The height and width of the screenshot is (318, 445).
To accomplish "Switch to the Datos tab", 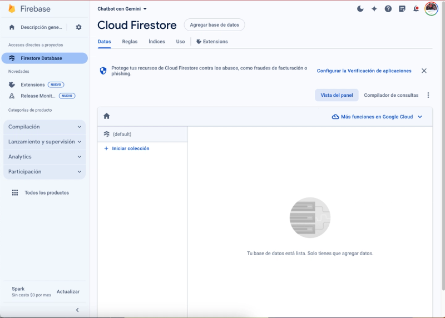I will coord(105,41).
